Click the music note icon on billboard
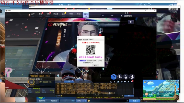184x103 pixels. [101, 30]
